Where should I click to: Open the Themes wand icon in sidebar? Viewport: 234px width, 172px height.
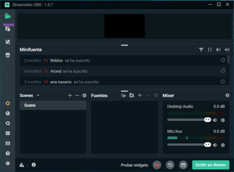click(x=7, y=42)
